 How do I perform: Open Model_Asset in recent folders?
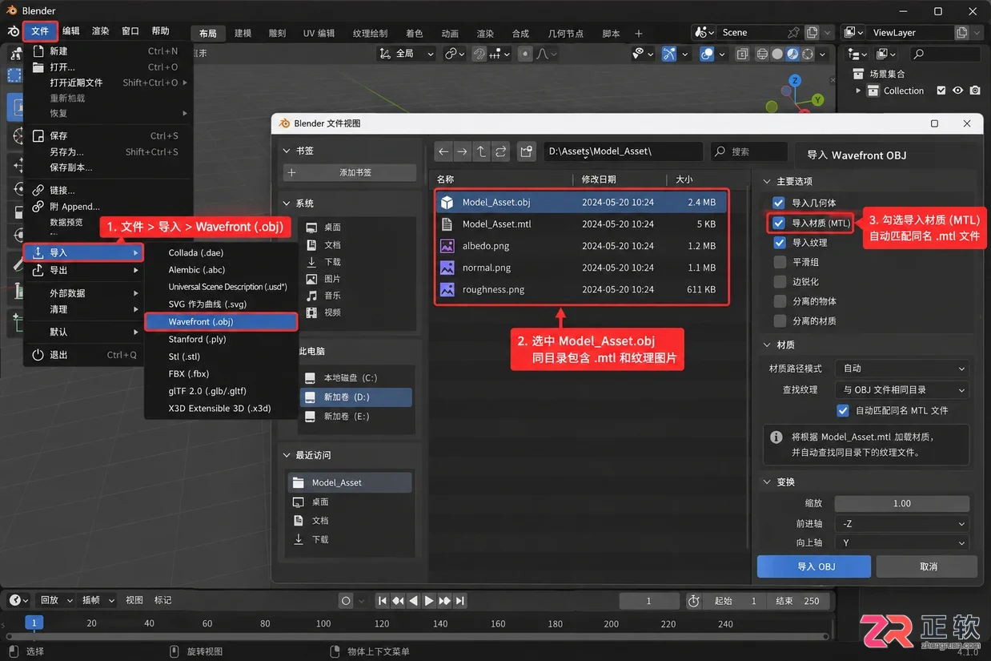coord(350,482)
